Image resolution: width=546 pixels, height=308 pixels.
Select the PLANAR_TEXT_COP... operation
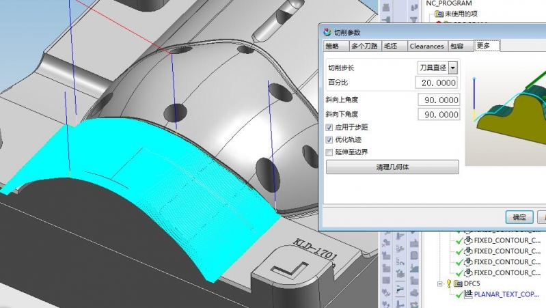click(506, 294)
